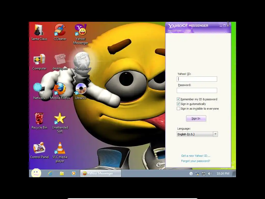Expand the Language dropdown arrow
265x199 pixels.
point(215,134)
